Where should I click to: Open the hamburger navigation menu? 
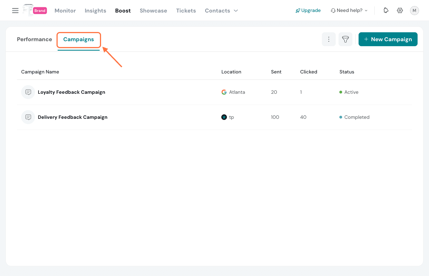15,10
